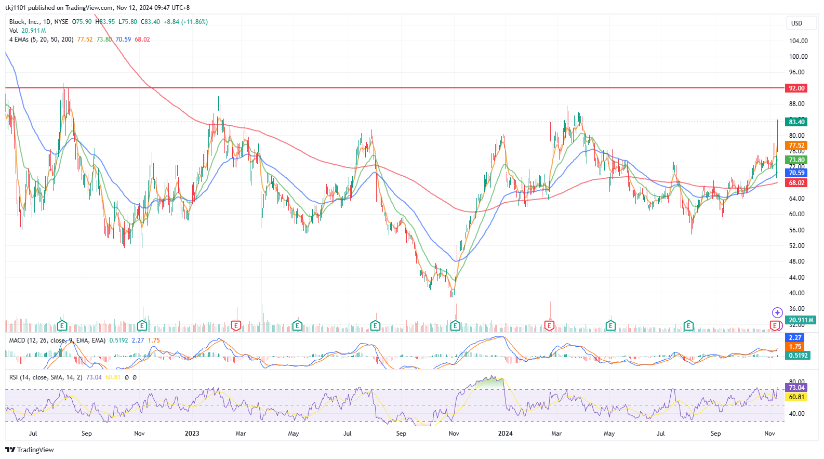Click the legend EMA value '77.52' in orange
This screenshot has width=824, height=459.
click(85, 40)
